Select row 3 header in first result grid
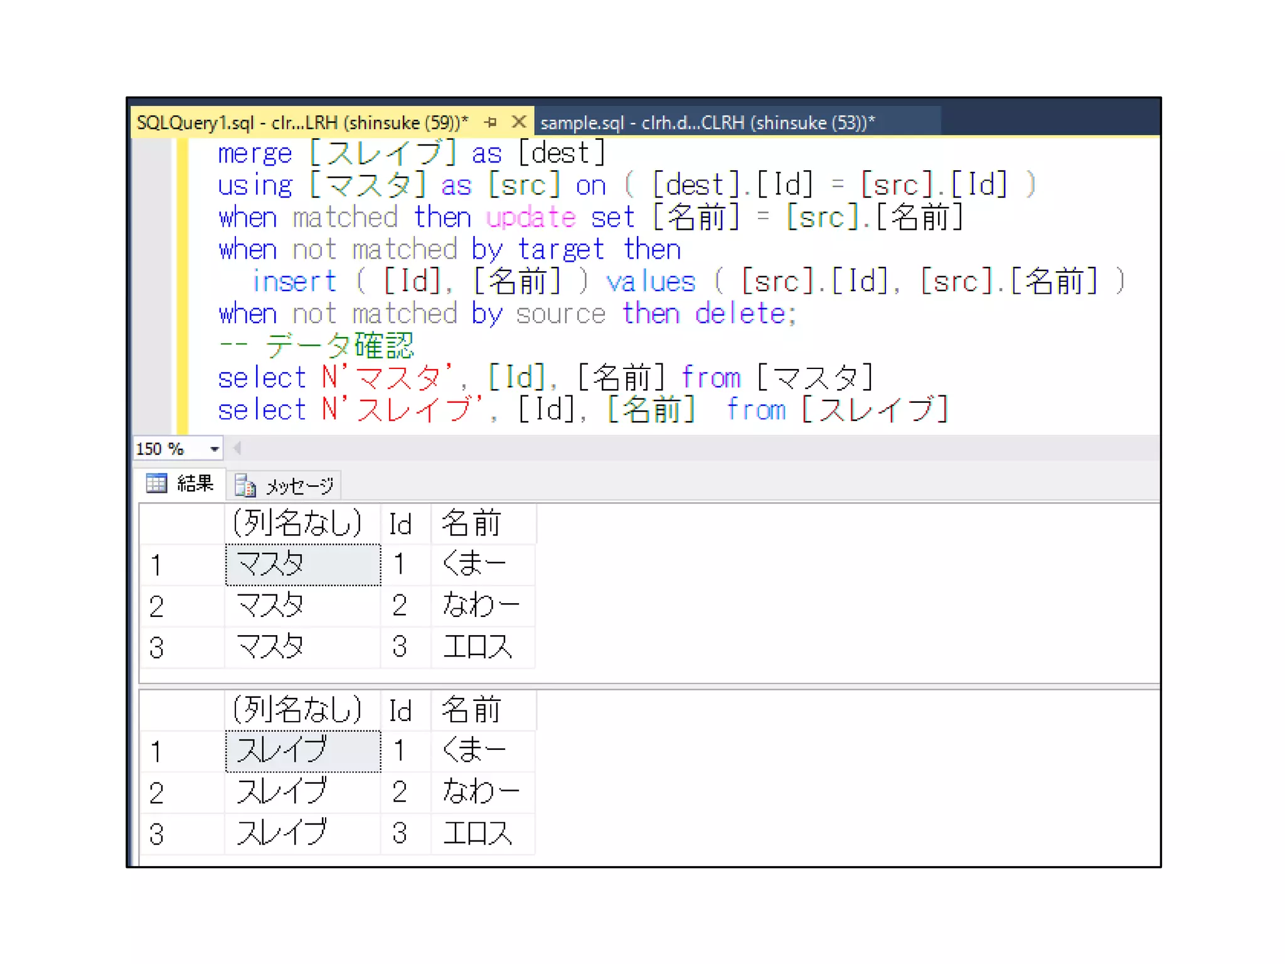Viewport: 1285px width, 964px height. tap(157, 647)
